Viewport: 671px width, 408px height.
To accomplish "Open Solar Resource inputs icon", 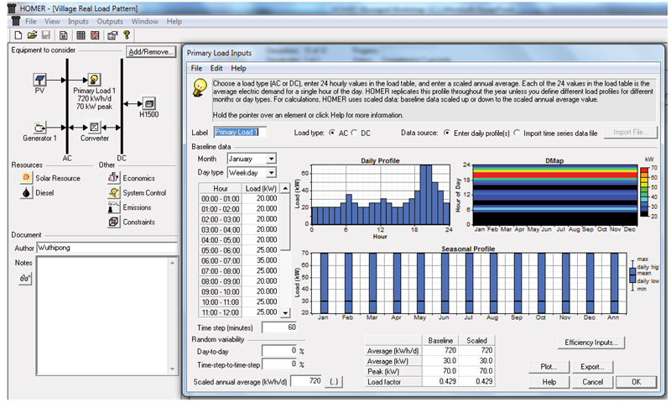I will (27, 179).
